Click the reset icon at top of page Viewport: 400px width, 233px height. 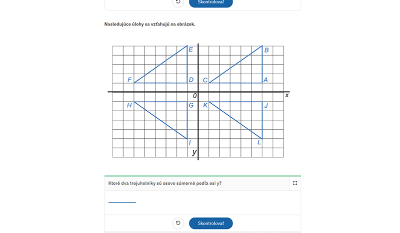[178, 3]
